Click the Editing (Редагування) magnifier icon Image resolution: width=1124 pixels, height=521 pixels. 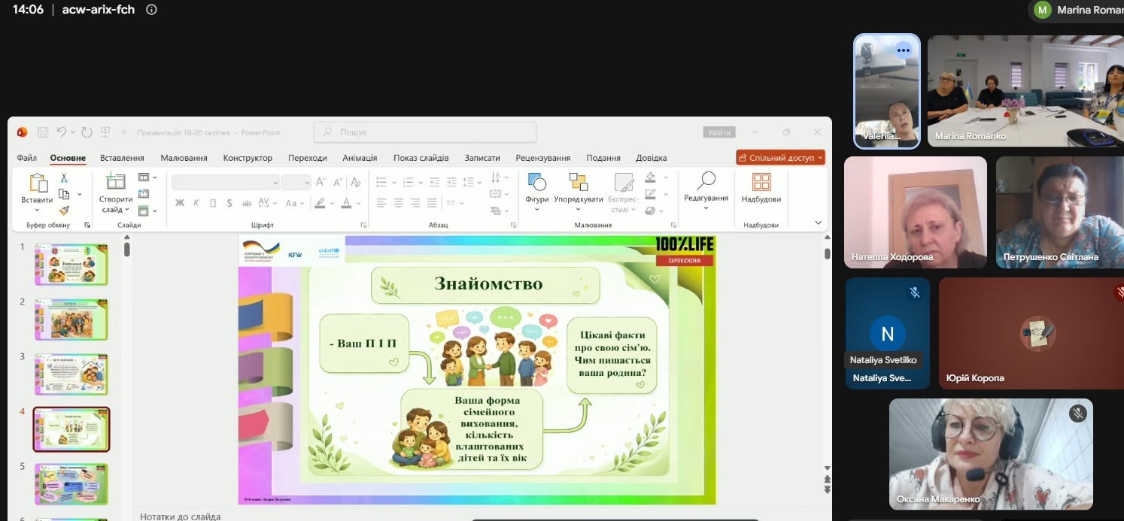click(x=706, y=181)
